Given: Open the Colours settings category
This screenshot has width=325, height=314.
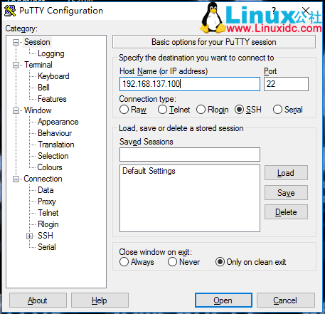Looking at the screenshot, I should coord(50,167).
